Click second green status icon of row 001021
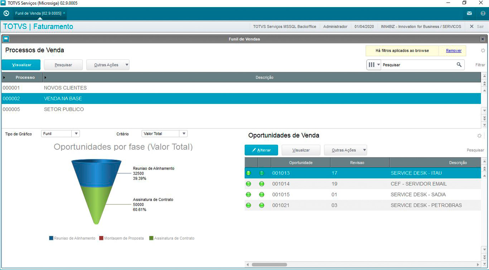 [262, 205]
